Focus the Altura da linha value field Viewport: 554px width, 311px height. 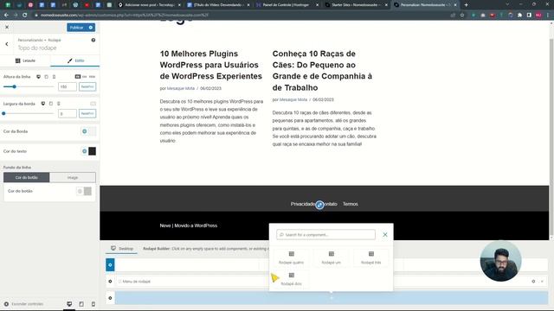pyautogui.click(x=68, y=86)
